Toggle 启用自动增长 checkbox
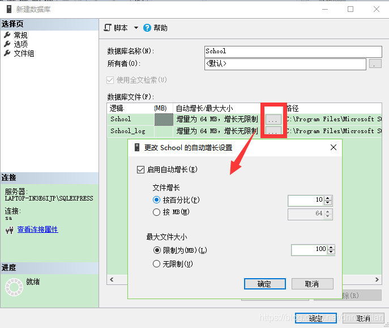This screenshot has height=328, width=389. pos(141,169)
